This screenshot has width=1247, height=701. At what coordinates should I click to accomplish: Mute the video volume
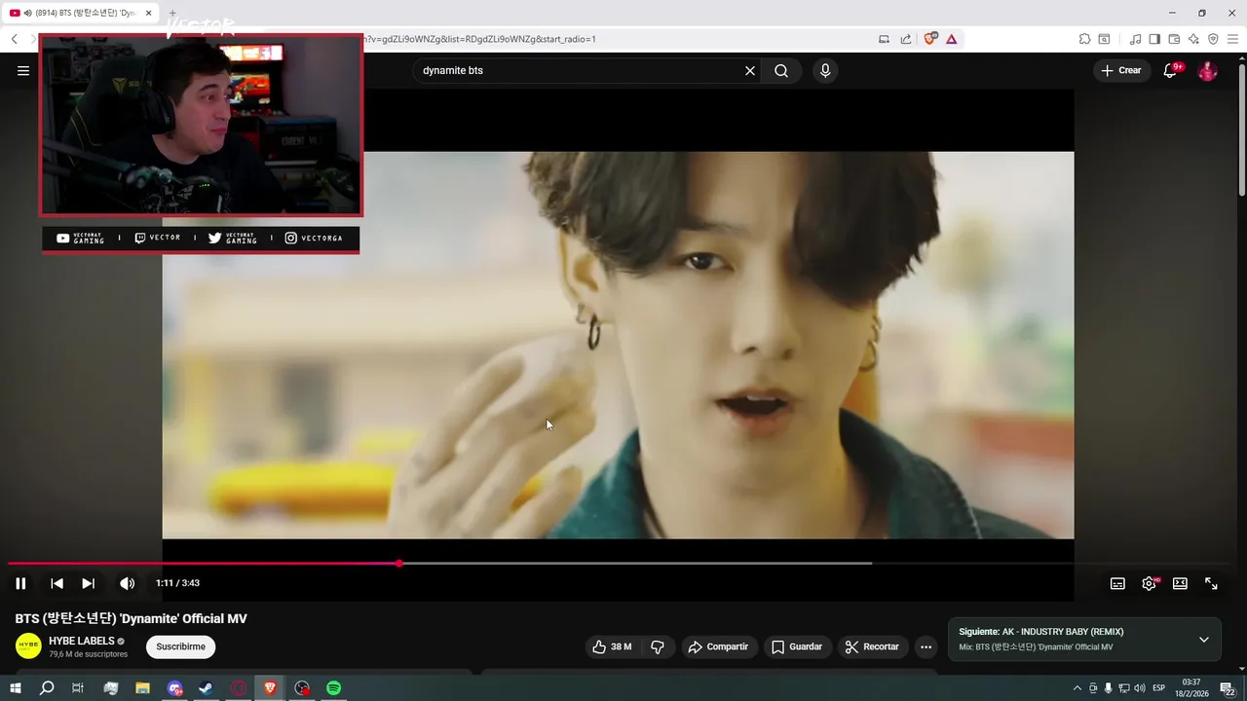[127, 583]
